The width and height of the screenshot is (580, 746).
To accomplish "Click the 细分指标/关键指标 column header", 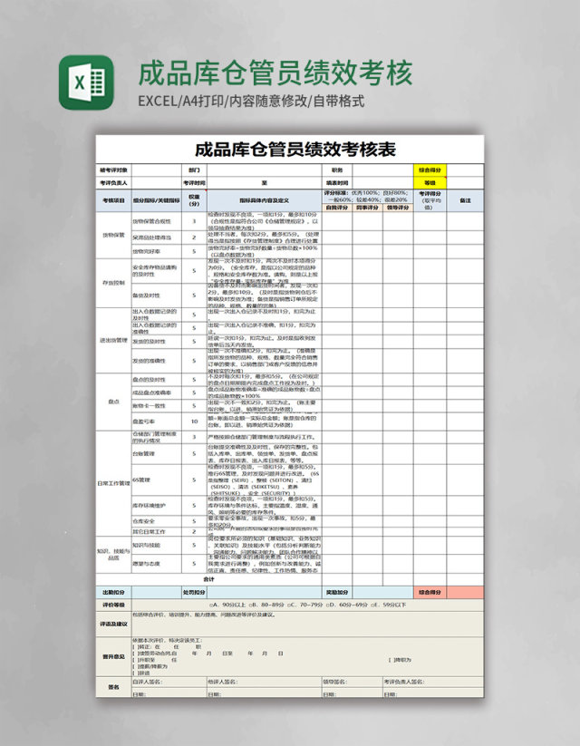I will pyautogui.click(x=157, y=200).
